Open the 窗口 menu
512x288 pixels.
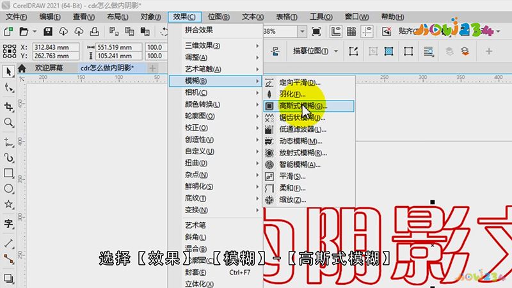356,17
